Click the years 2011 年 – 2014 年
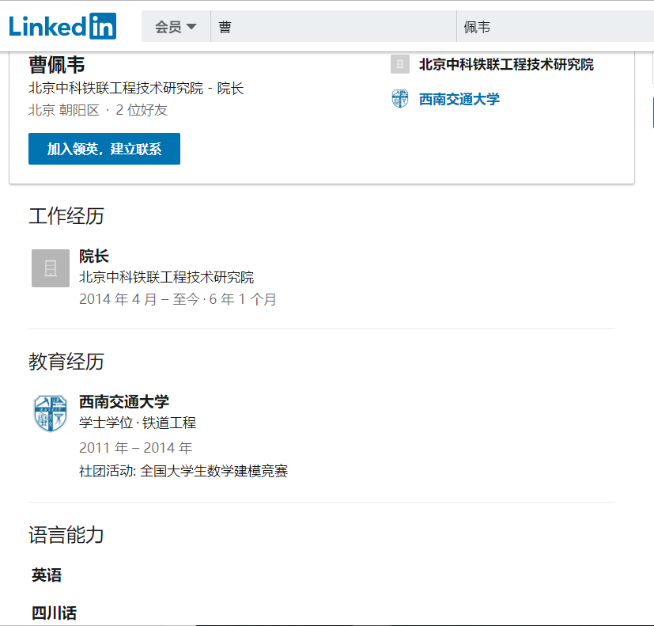This screenshot has width=654, height=626. click(135, 448)
